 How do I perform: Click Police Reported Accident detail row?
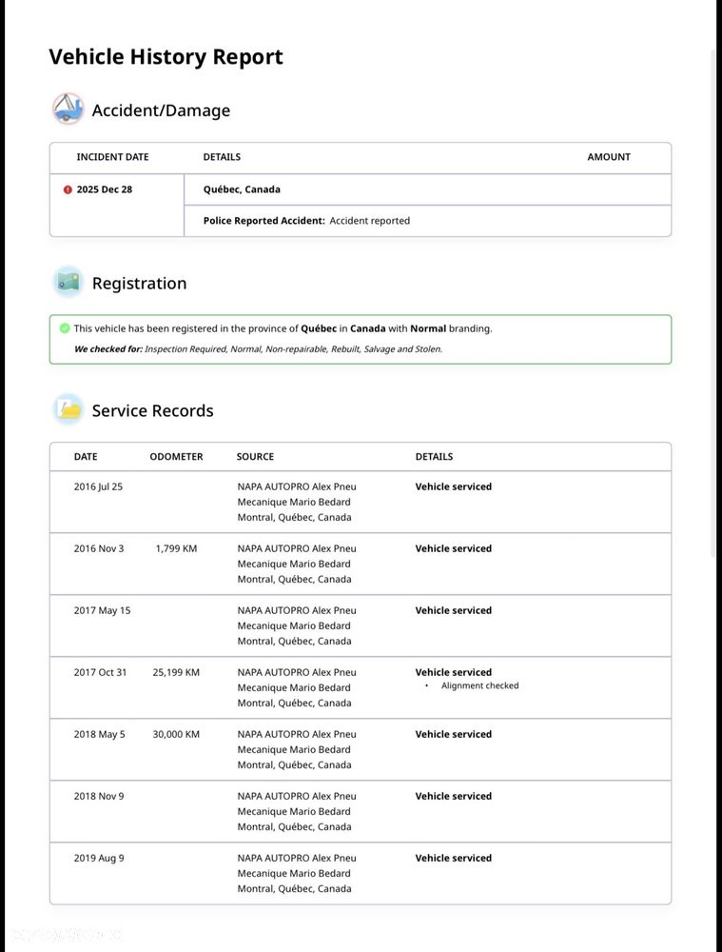(427, 221)
